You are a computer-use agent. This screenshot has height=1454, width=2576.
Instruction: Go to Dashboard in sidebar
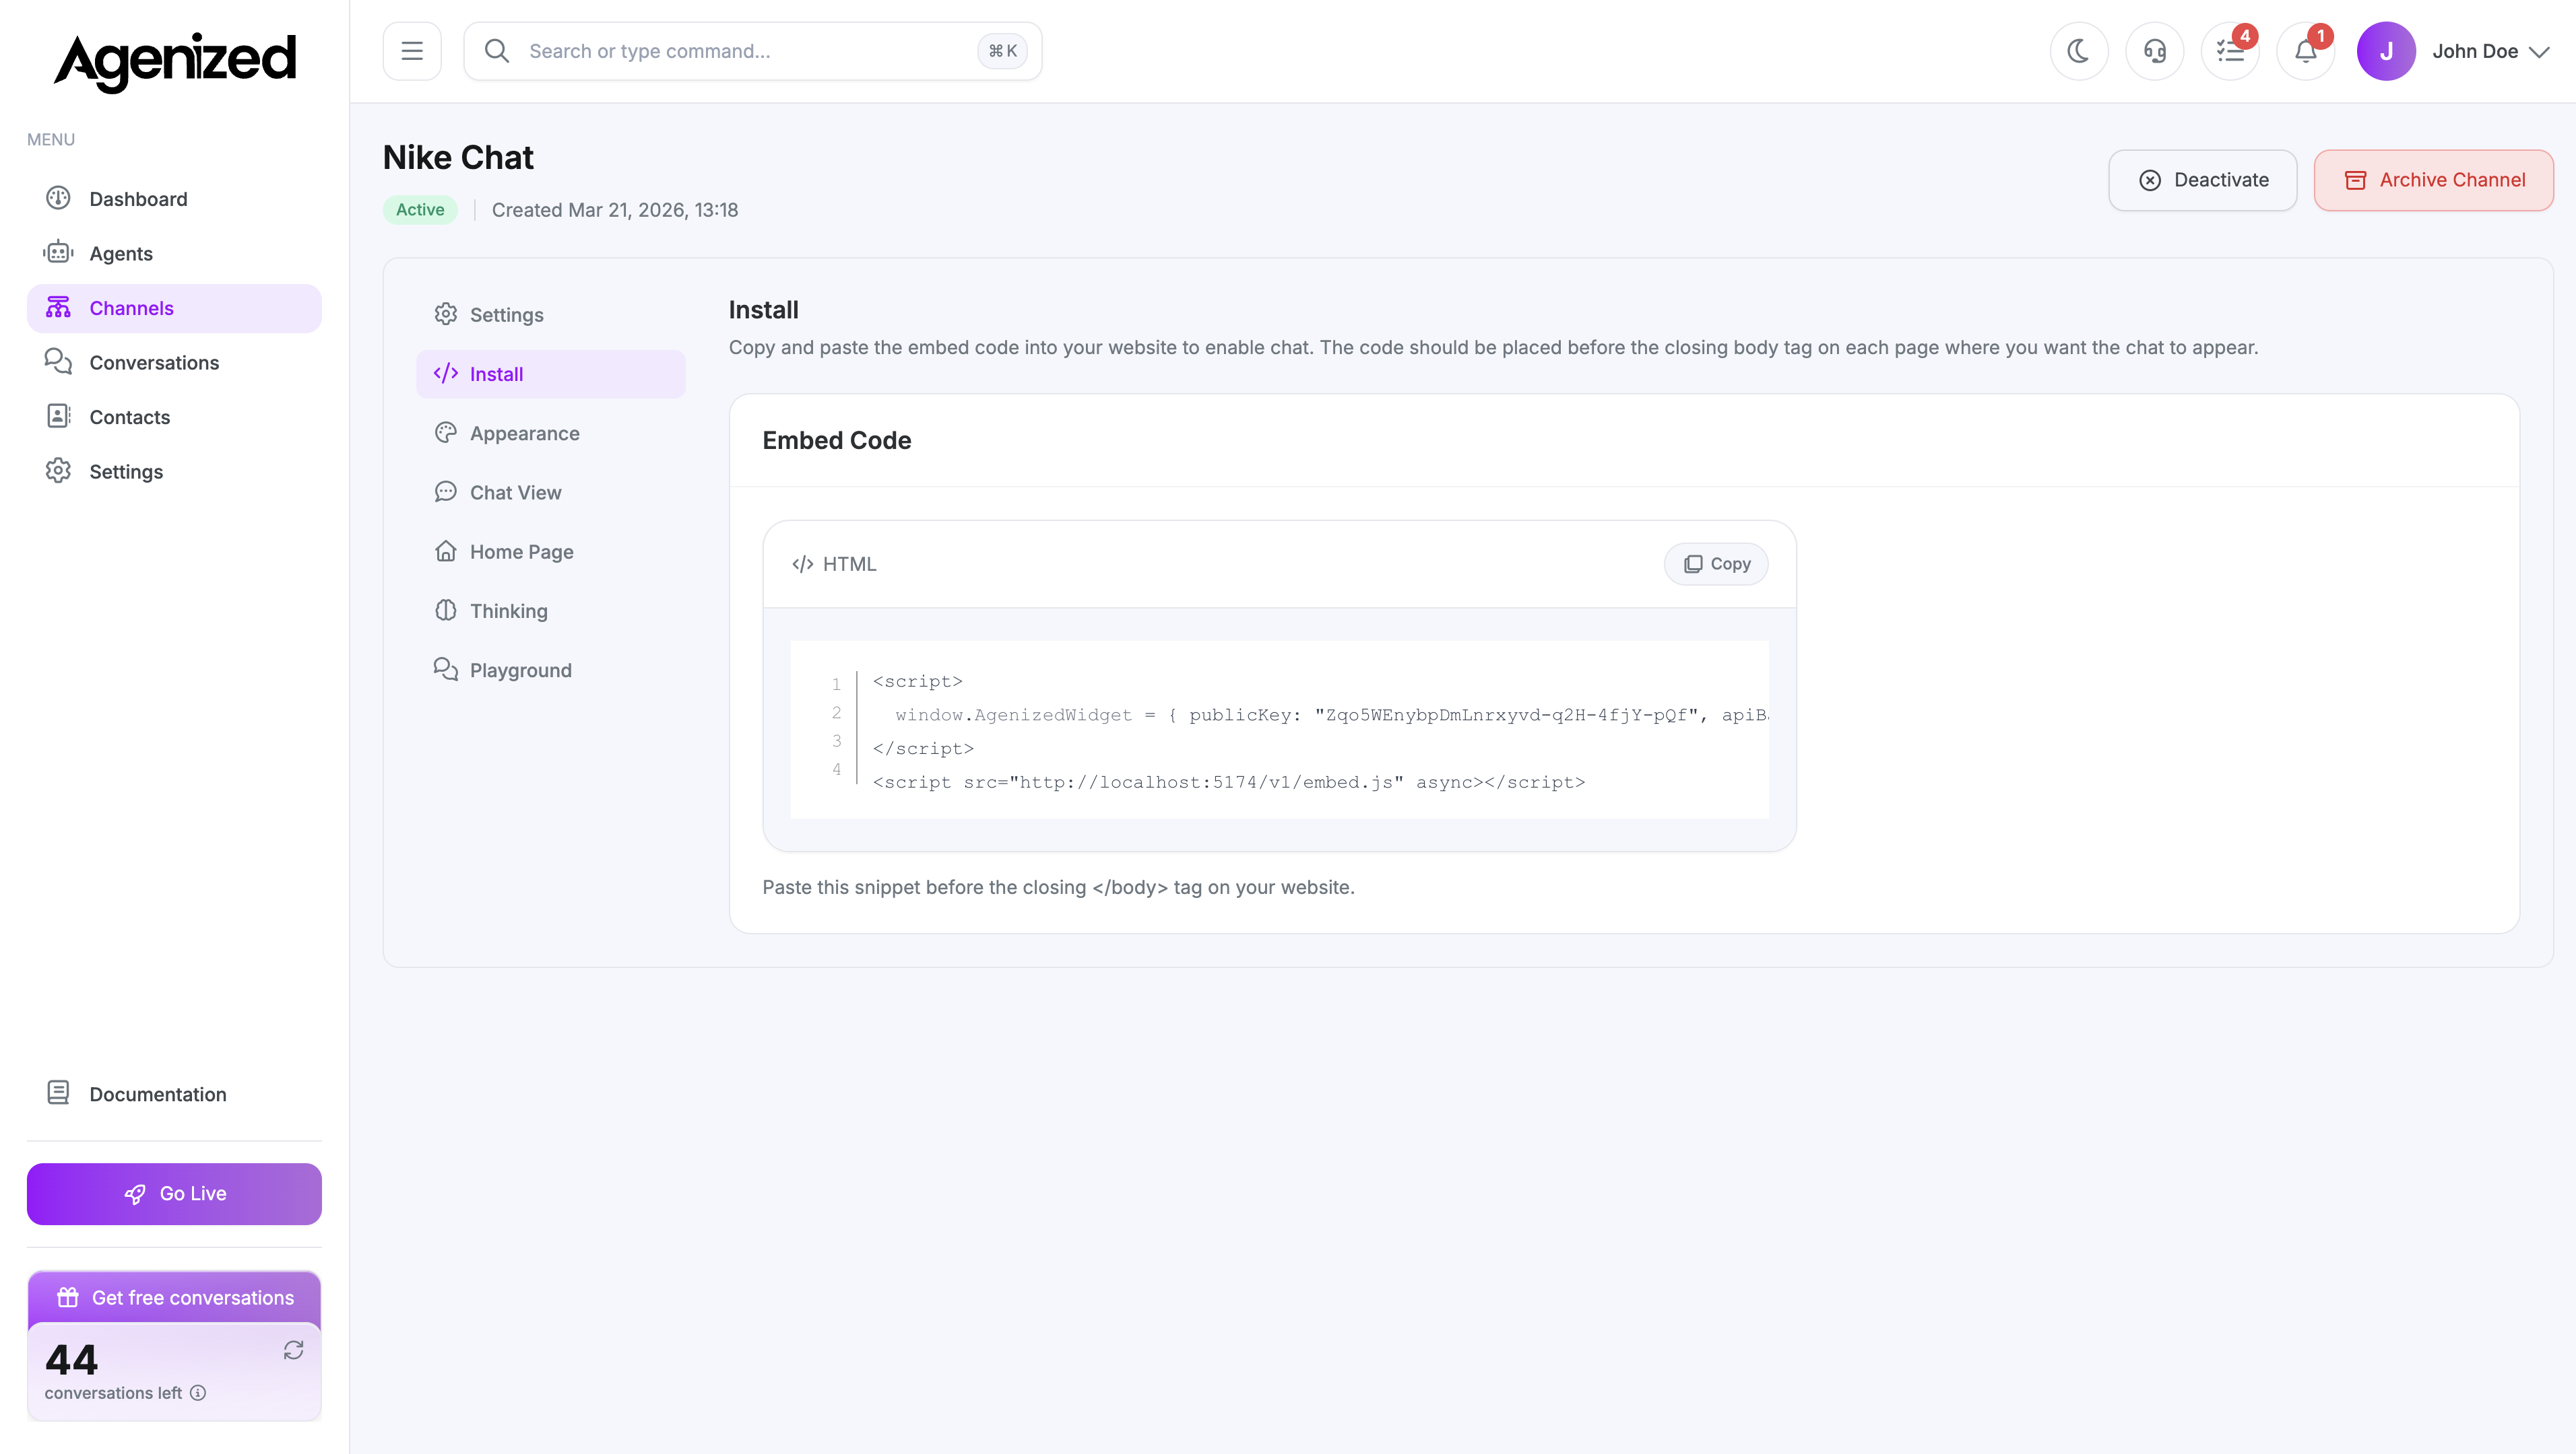coord(174,199)
